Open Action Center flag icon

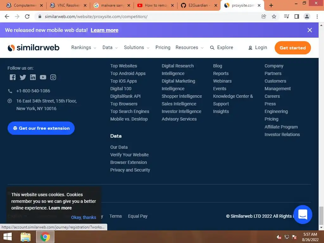[294, 237]
